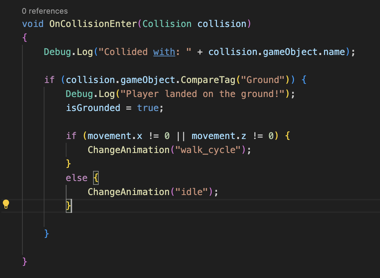Image resolution: width=380 pixels, height=278 pixels.
Task: Click the 'true' keyword
Action: [148, 108]
